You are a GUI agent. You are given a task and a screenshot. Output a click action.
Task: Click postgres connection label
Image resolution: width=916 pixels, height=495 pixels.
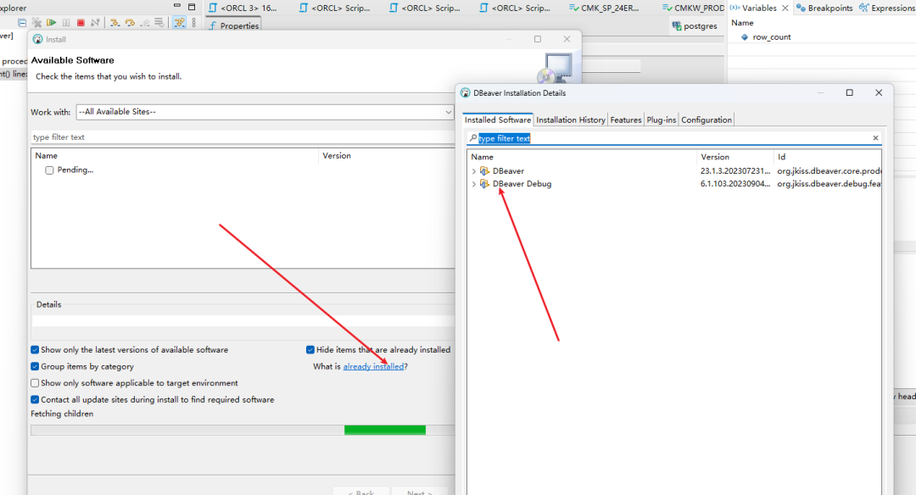(x=700, y=26)
